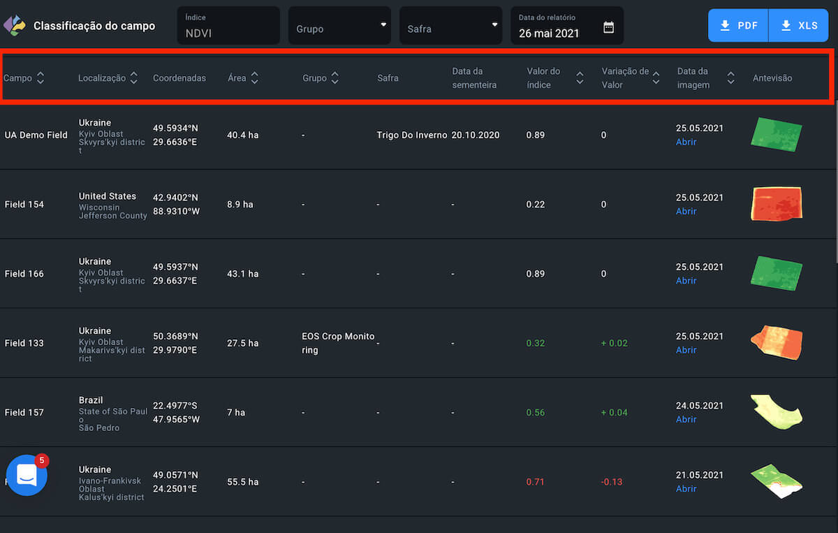
Task: Sort by Localização column arrows
Action: tap(133, 78)
